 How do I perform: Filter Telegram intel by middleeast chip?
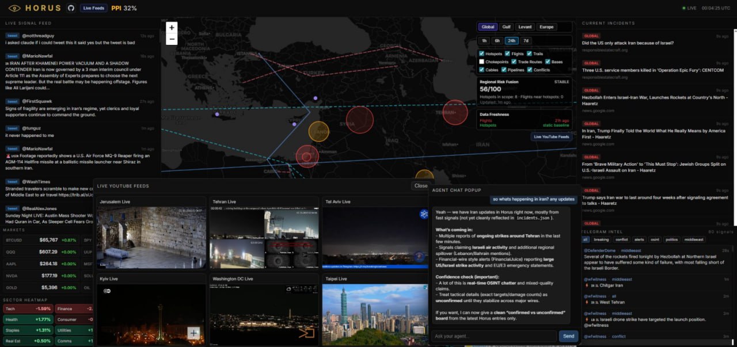pos(694,239)
